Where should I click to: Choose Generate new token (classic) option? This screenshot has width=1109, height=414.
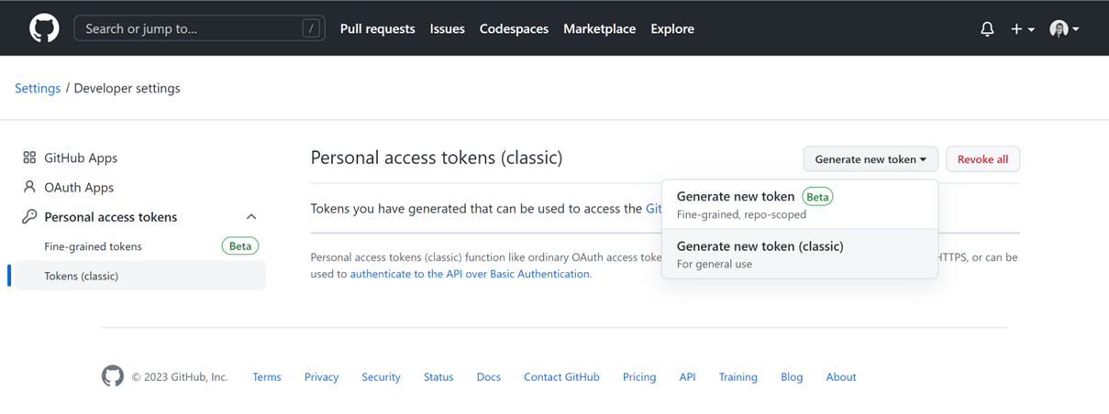(800, 254)
